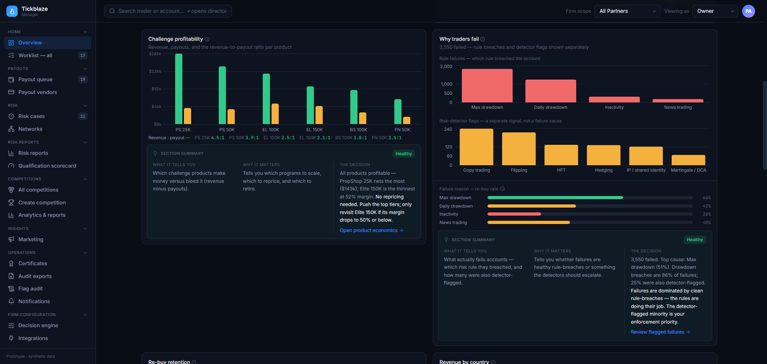The image size is (767, 364).
Task: Click the Integrations plug icon
Action: point(11,338)
